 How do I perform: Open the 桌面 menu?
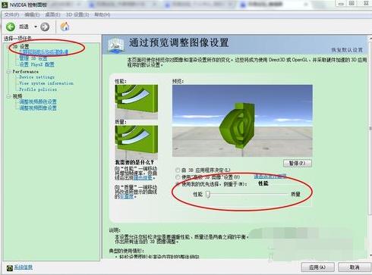coord(52,14)
